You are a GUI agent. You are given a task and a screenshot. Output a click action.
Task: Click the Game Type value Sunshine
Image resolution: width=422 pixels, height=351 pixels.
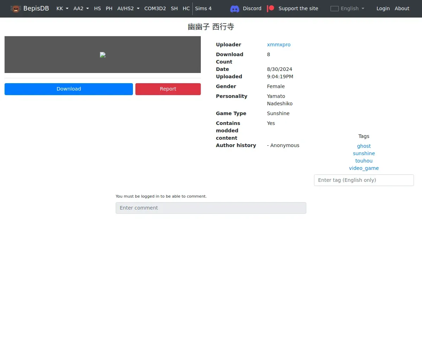[x=278, y=113]
